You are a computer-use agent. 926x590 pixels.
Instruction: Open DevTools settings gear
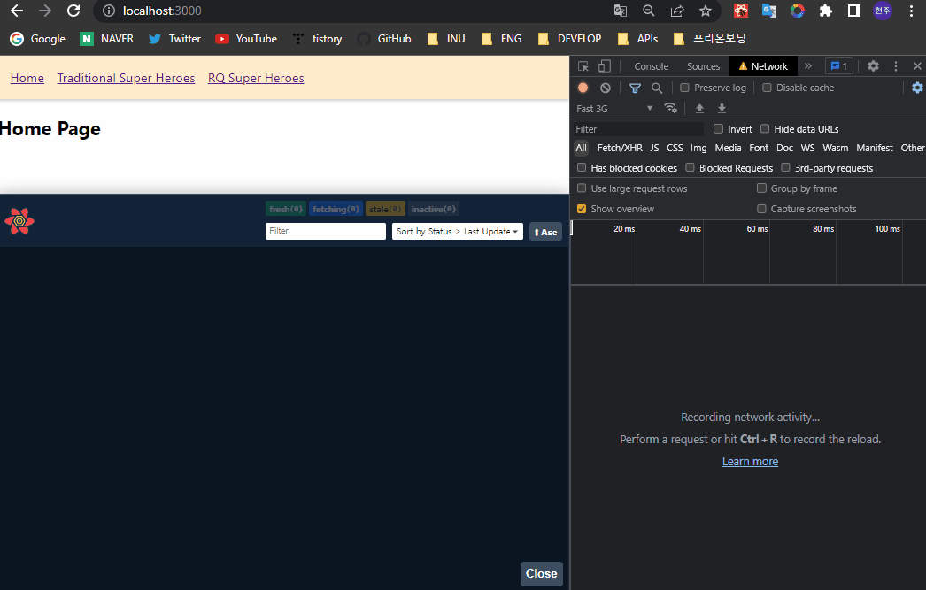[873, 66]
